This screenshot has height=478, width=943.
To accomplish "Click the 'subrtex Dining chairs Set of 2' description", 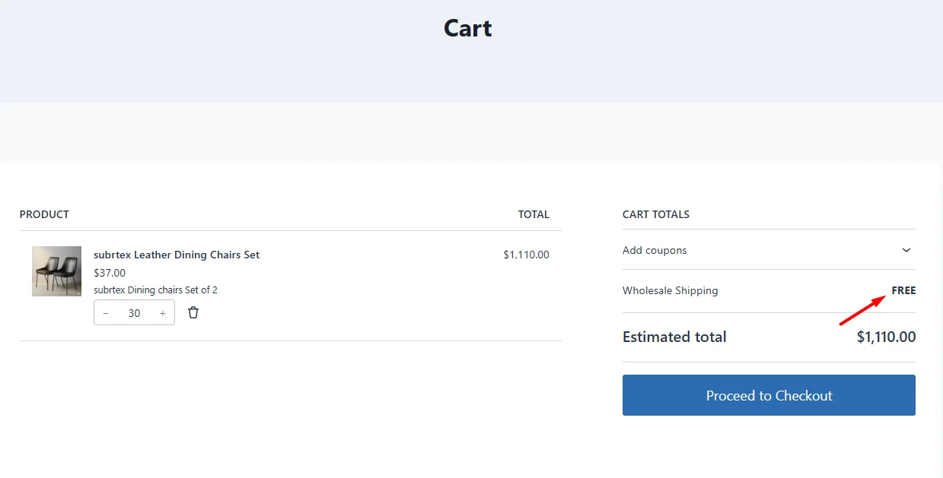I will (155, 290).
